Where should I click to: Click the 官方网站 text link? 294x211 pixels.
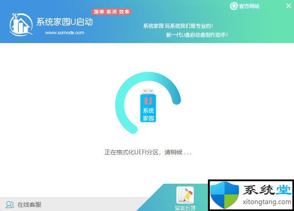coord(249,6)
